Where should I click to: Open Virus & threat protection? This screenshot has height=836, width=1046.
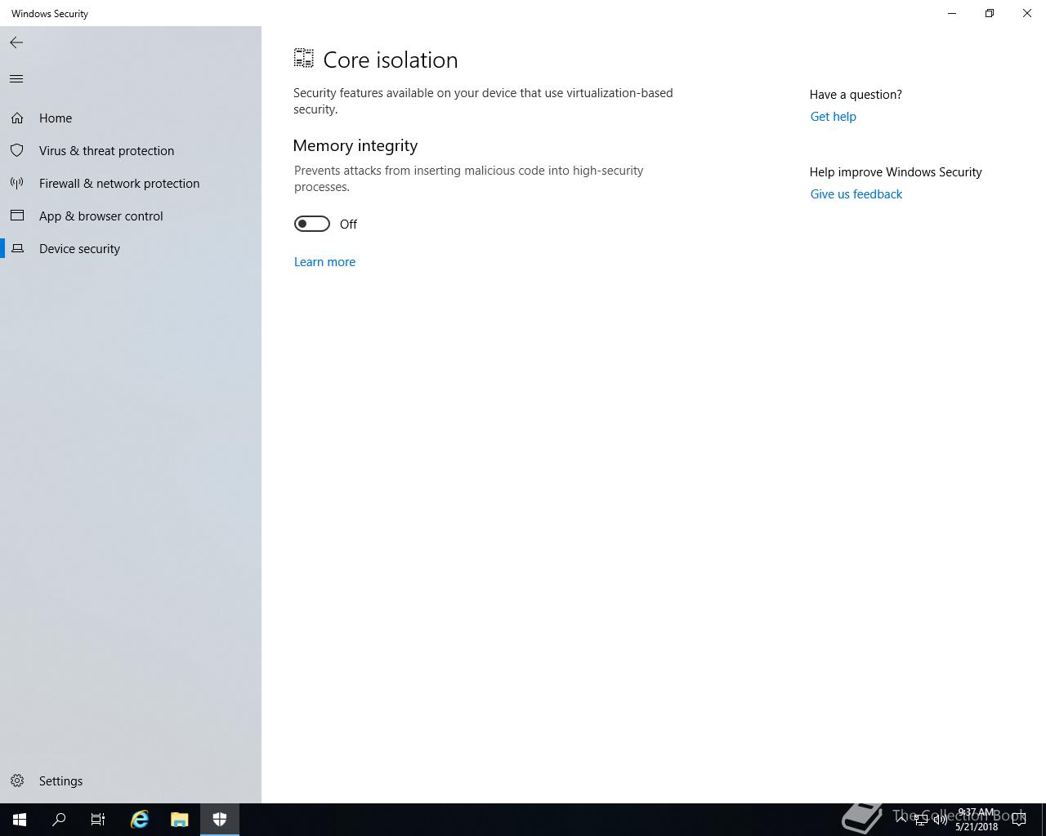[x=131, y=150]
